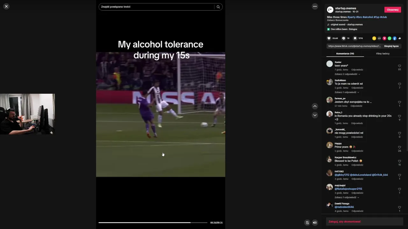Reply to Xavier's comment
Viewport: 408px width, 229px height.
coord(357,70)
